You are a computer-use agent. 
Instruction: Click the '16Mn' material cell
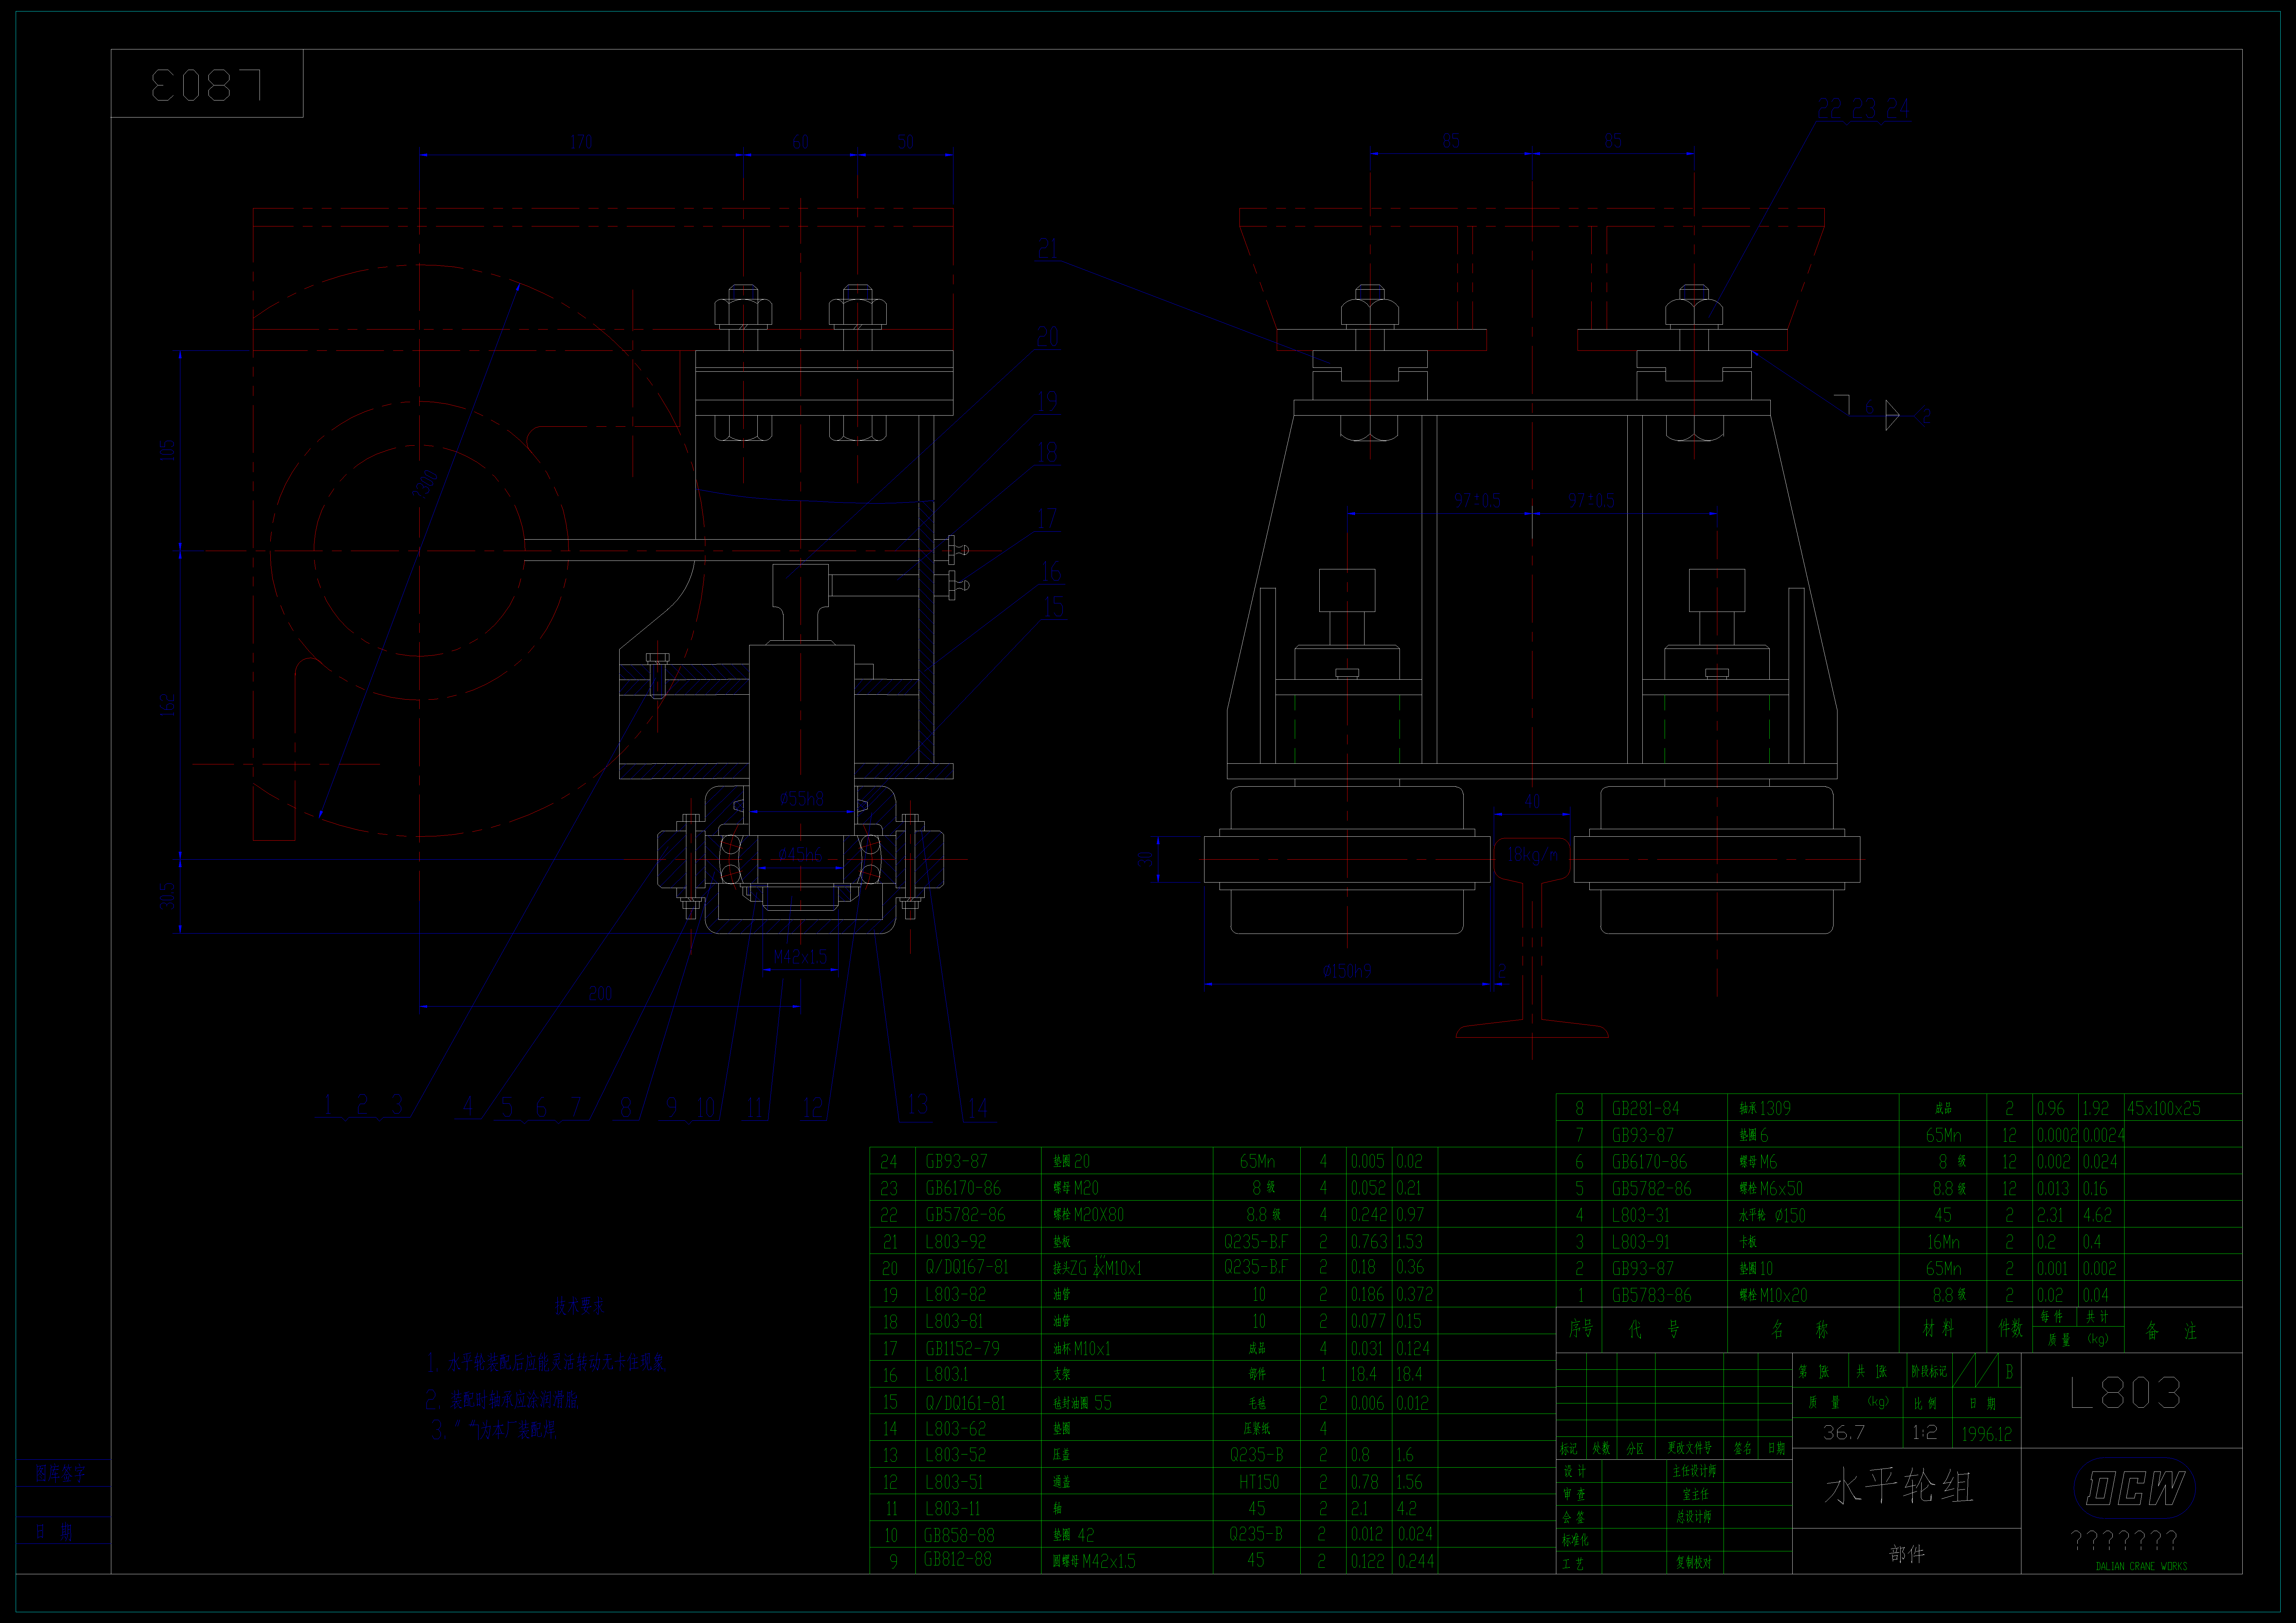pos(1943,1242)
